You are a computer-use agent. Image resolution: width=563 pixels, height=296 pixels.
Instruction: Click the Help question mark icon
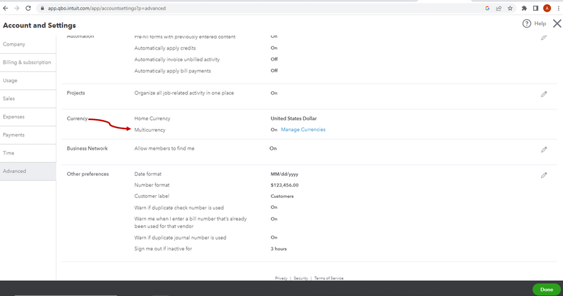527,24
